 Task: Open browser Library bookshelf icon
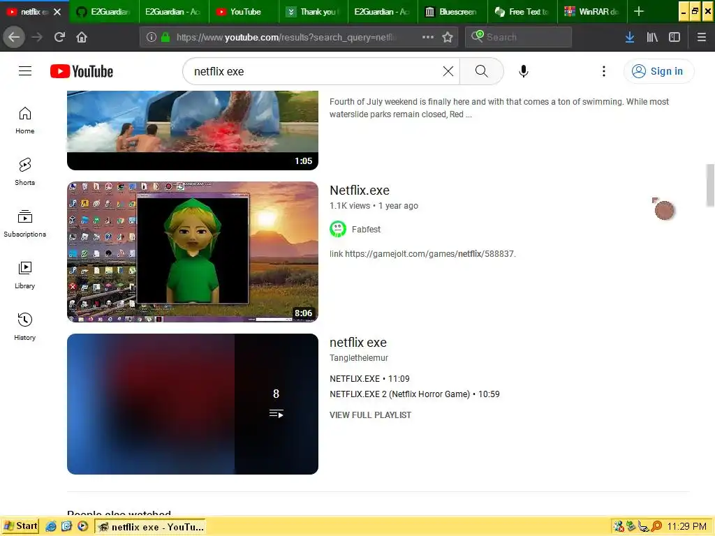(x=652, y=38)
